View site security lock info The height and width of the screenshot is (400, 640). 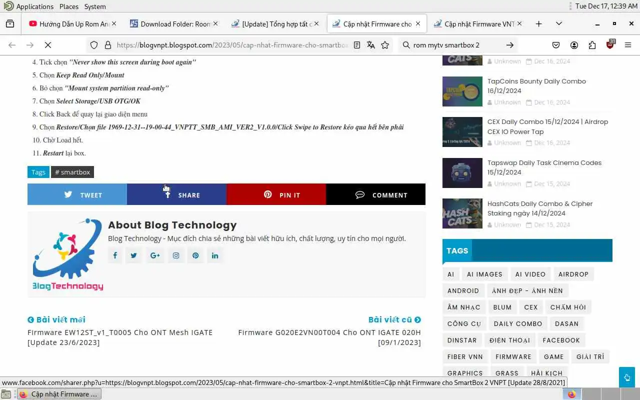click(107, 45)
